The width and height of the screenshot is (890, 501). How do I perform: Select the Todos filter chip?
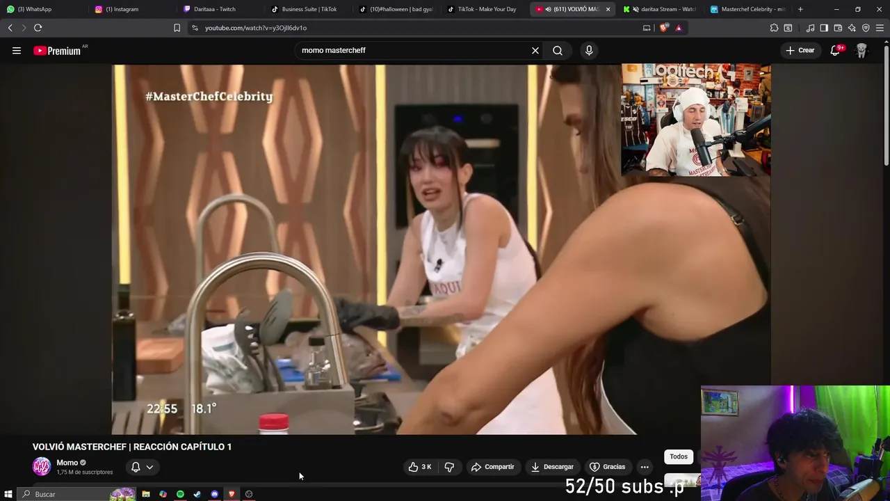coord(679,456)
